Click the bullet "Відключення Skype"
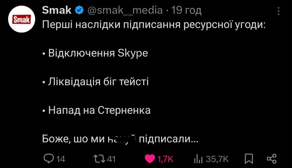 98,53
